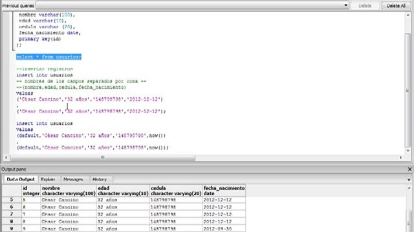The width and height of the screenshot is (414, 232).
Task: Click the id cell with value 7
Action: click(x=31, y=214)
